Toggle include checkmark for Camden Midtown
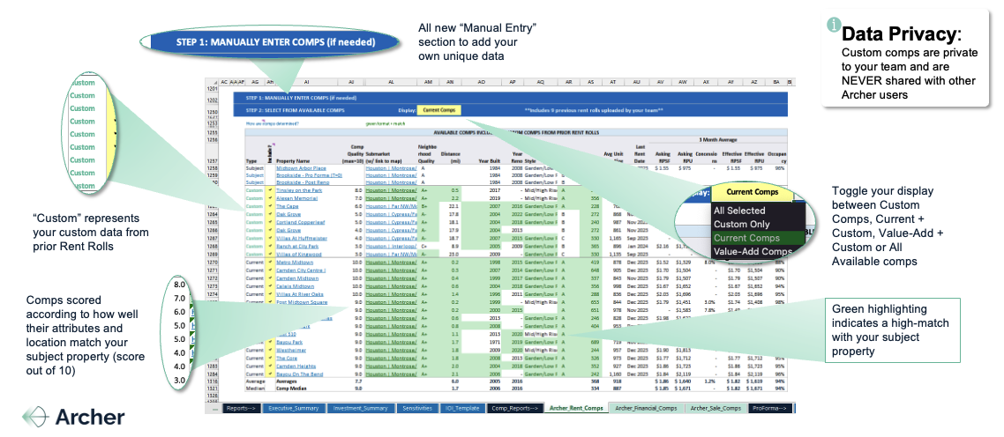The image size is (1004, 437). 270,278
